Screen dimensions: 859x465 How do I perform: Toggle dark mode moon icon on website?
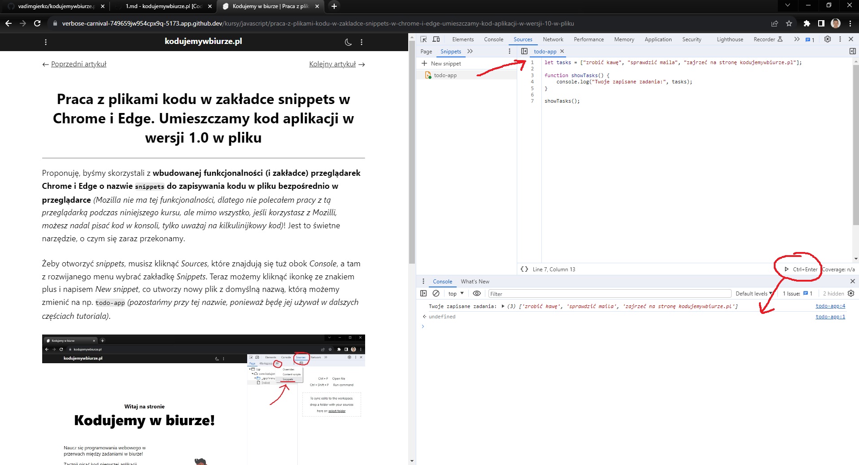tap(348, 42)
